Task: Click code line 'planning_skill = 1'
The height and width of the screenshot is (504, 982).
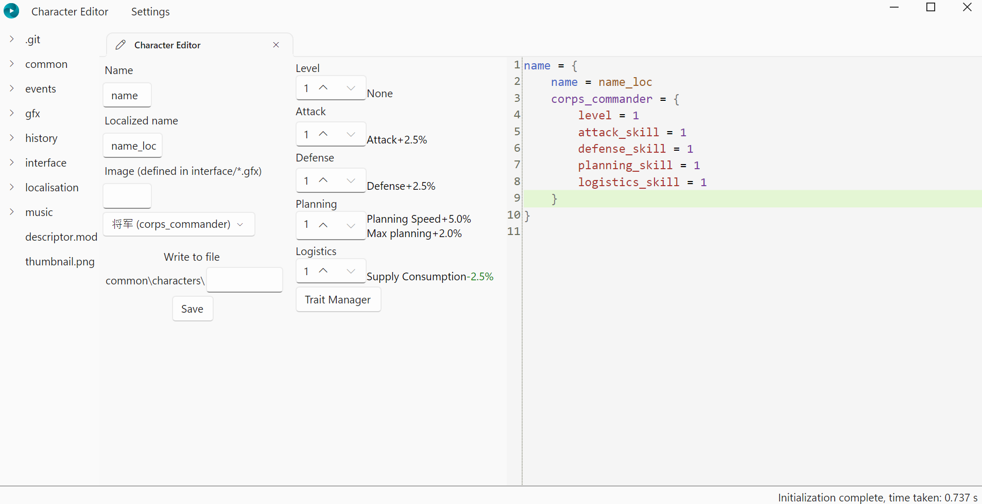Action: [639, 165]
